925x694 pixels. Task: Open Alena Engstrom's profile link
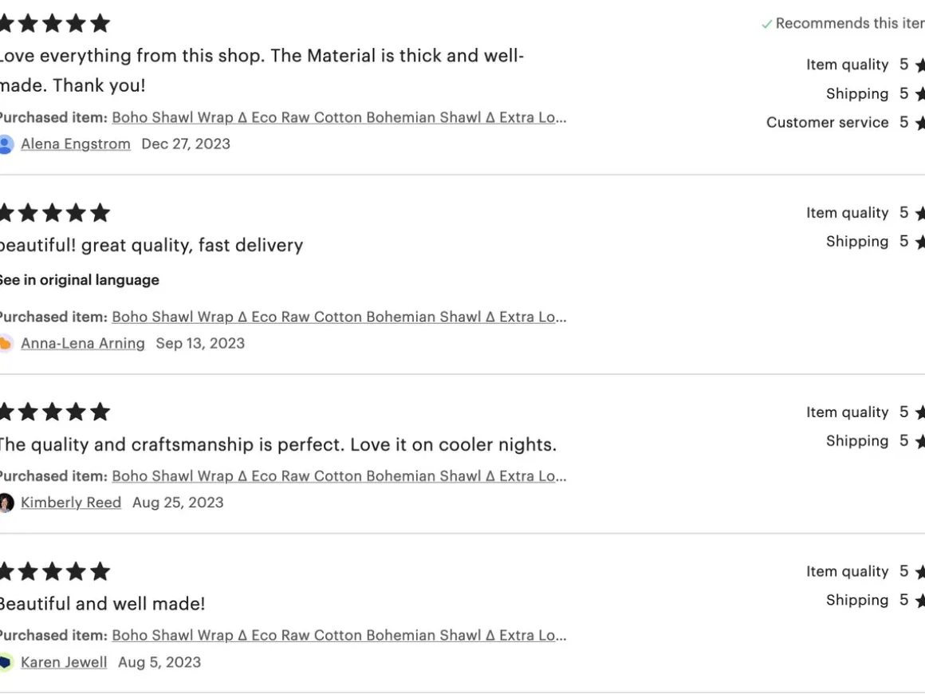[76, 144]
